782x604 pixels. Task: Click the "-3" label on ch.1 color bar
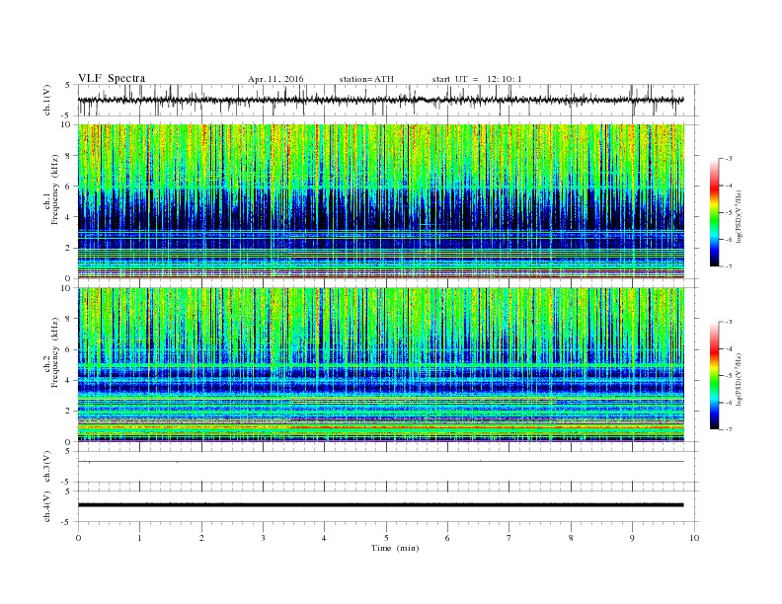pos(729,159)
